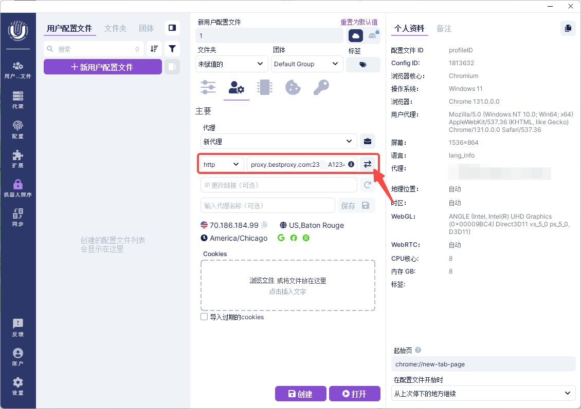Copy the IP address 70.186.184.99

(x=264, y=225)
